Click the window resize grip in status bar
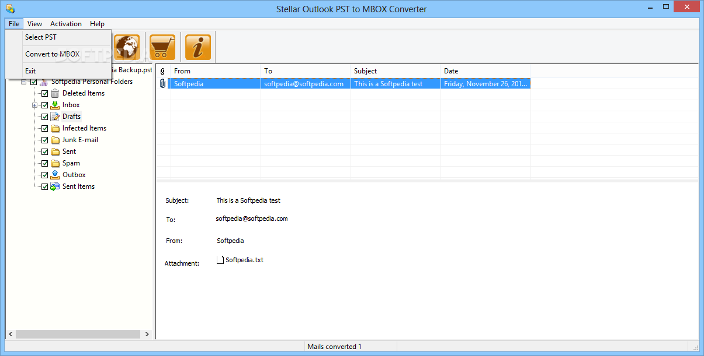 (695, 347)
